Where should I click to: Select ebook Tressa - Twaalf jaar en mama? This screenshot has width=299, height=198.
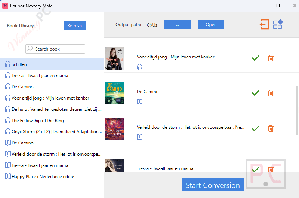(x=52, y=165)
